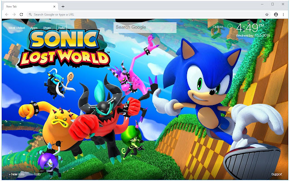Open the Chrome profile avatar icon

point(276,14)
